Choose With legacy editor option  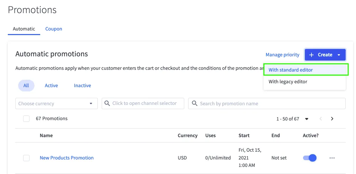click(305, 82)
